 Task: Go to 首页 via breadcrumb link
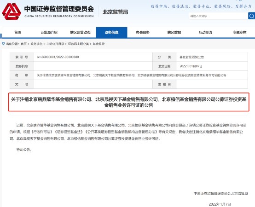point(24,44)
